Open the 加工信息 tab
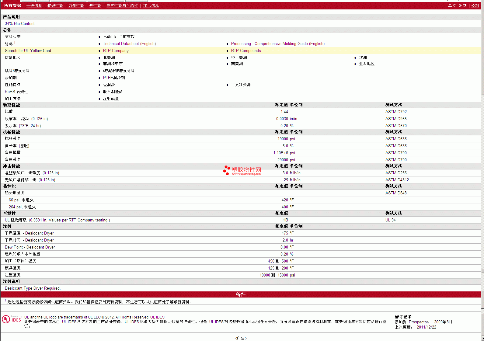The width and height of the screenshot is (484, 341). (151, 6)
